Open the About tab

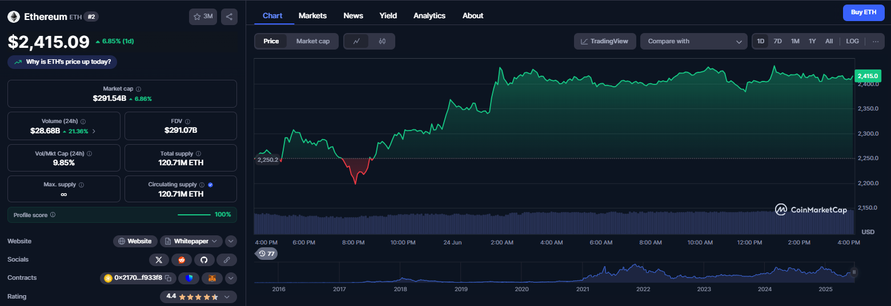(x=473, y=15)
